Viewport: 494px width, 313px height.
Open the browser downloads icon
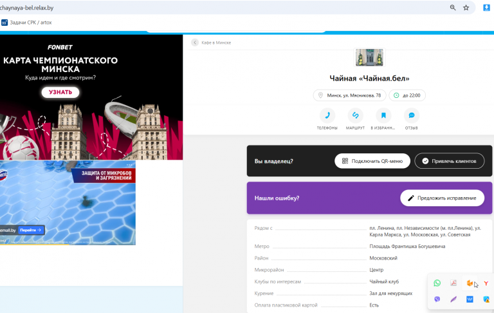[486, 8]
